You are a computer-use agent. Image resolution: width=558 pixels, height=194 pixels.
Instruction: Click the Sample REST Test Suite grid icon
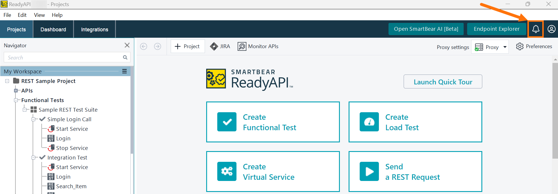(x=34, y=110)
